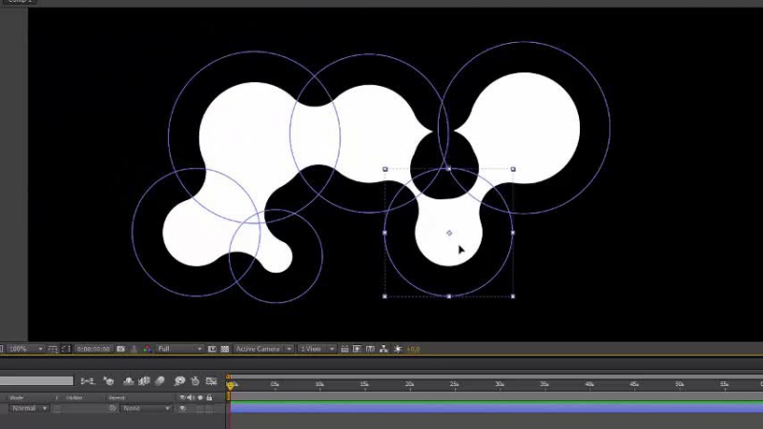
Task: Click the TrkMat column header
Action: pyautogui.click(x=74, y=398)
